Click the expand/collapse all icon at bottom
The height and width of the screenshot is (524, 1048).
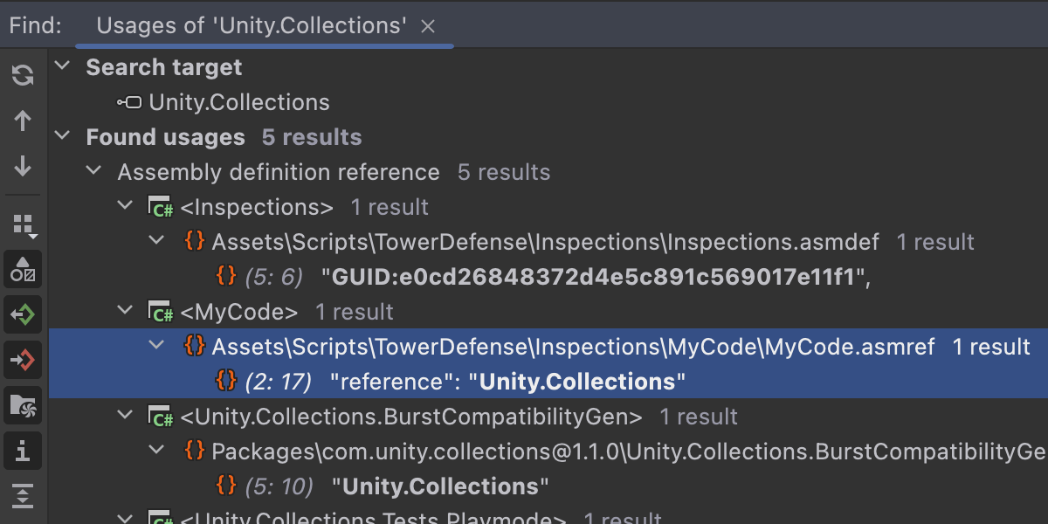(24, 495)
